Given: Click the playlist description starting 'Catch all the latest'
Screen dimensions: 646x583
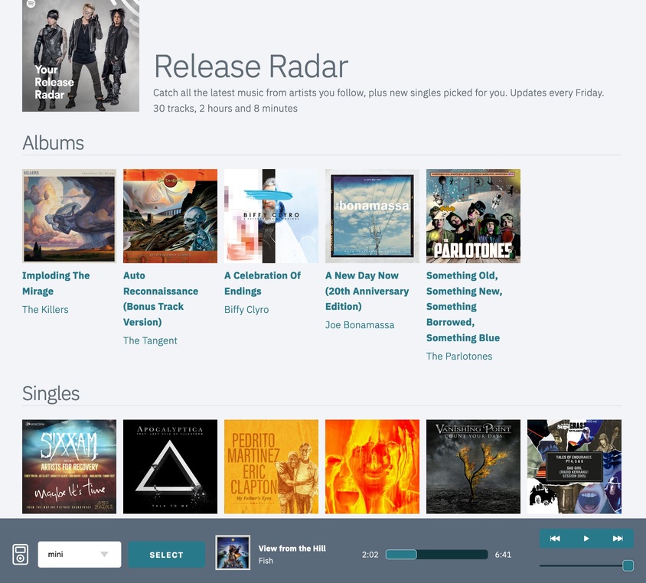Looking at the screenshot, I should 379,93.
